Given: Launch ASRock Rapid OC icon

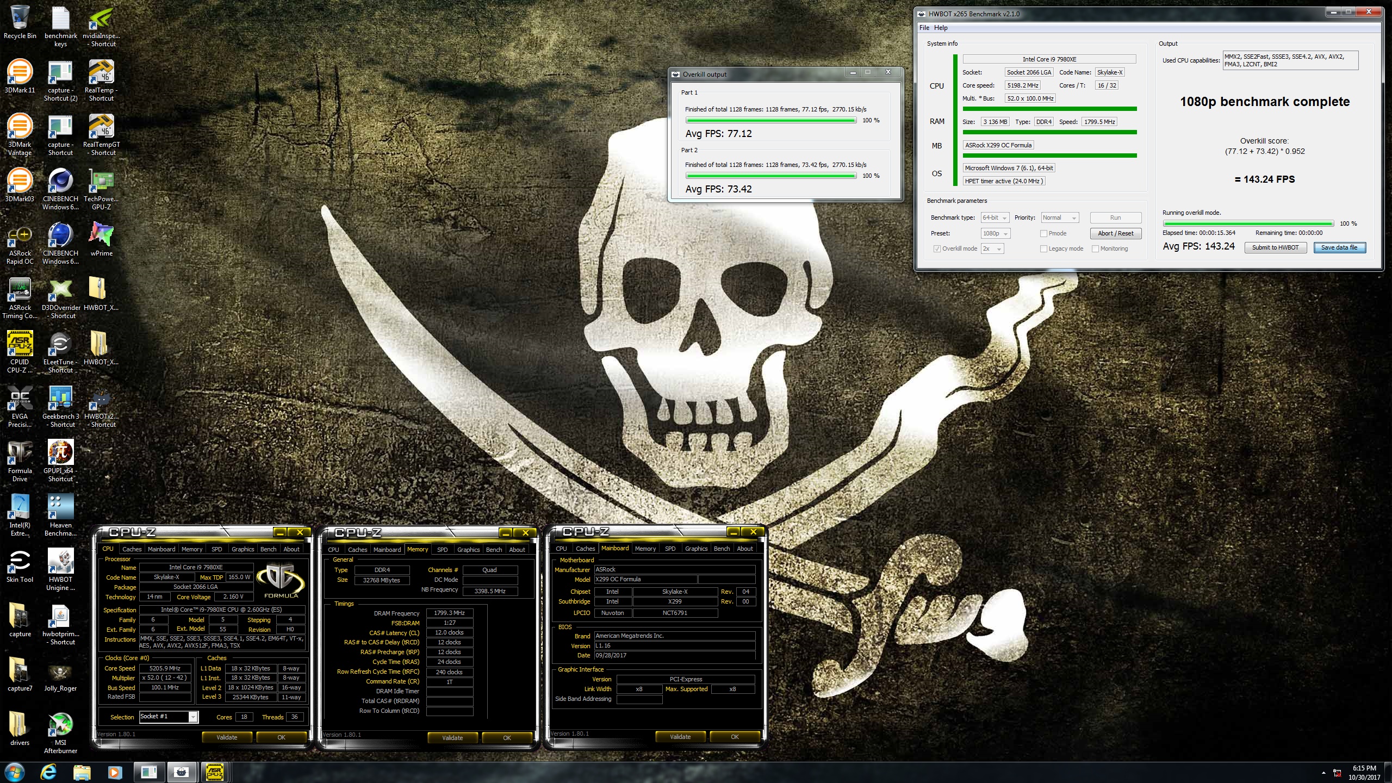Looking at the screenshot, I should [20, 244].
